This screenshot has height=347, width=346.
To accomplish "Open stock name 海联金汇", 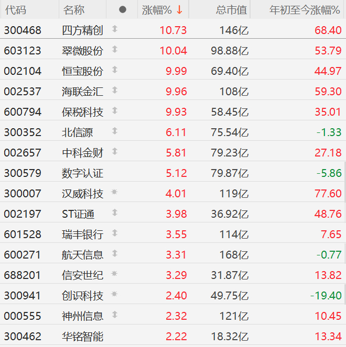I will click(x=82, y=92).
